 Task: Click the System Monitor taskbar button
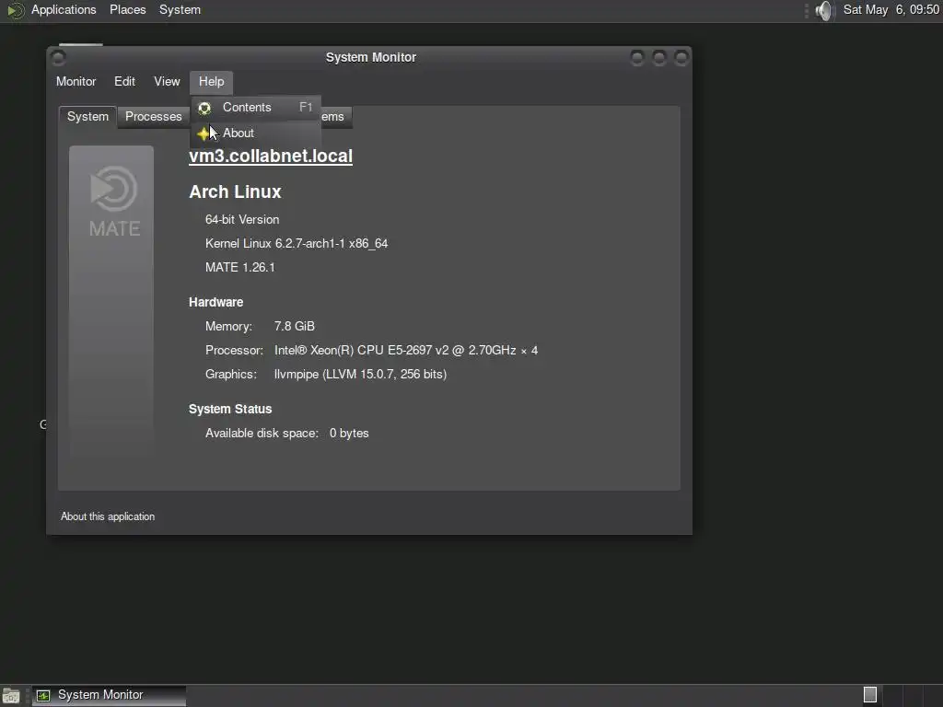[x=109, y=696]
